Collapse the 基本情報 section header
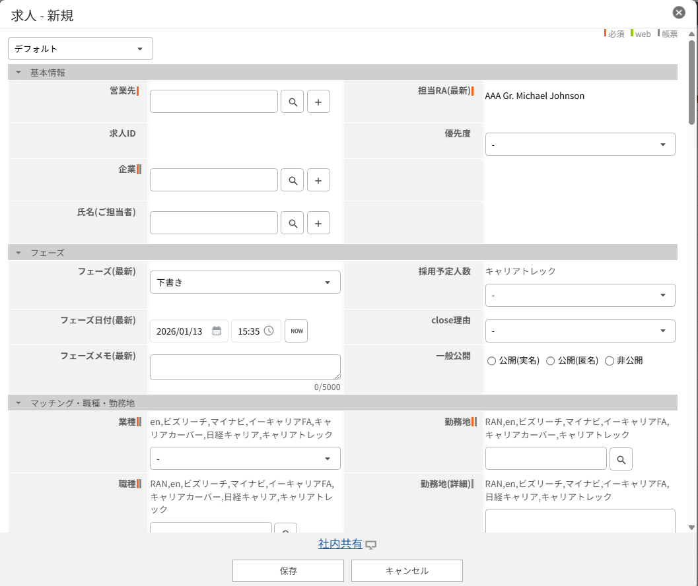The width and height of the screenshot is (698, 586). tap(18, 73)
